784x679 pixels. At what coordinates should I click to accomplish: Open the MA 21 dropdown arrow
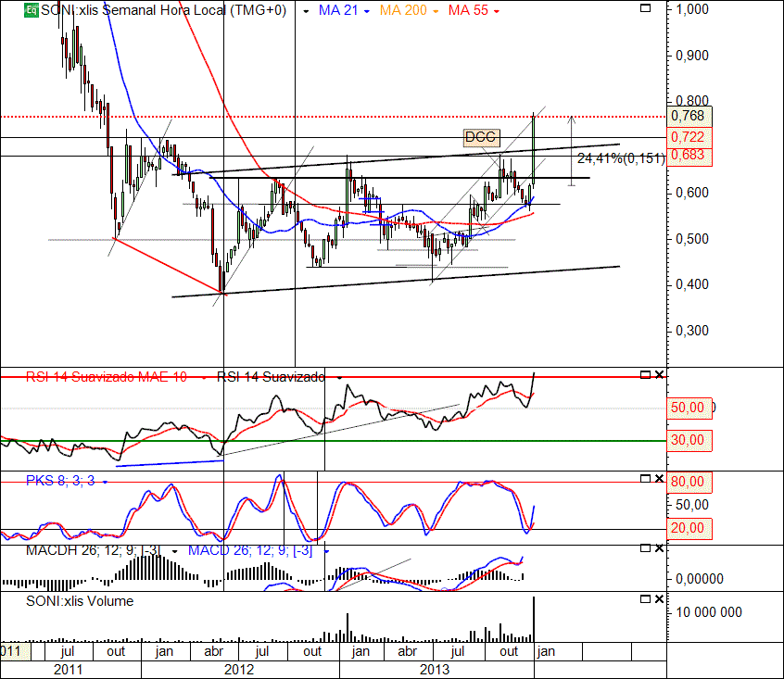367,11
